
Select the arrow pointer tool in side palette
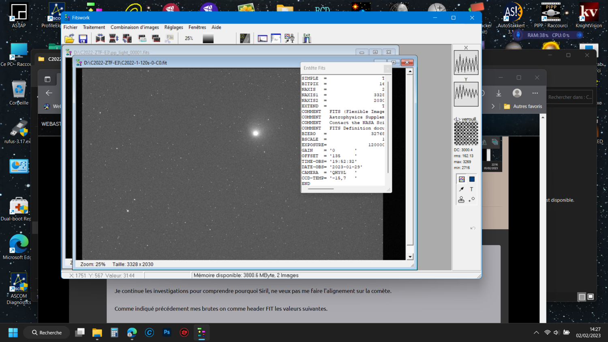(462, 189)
